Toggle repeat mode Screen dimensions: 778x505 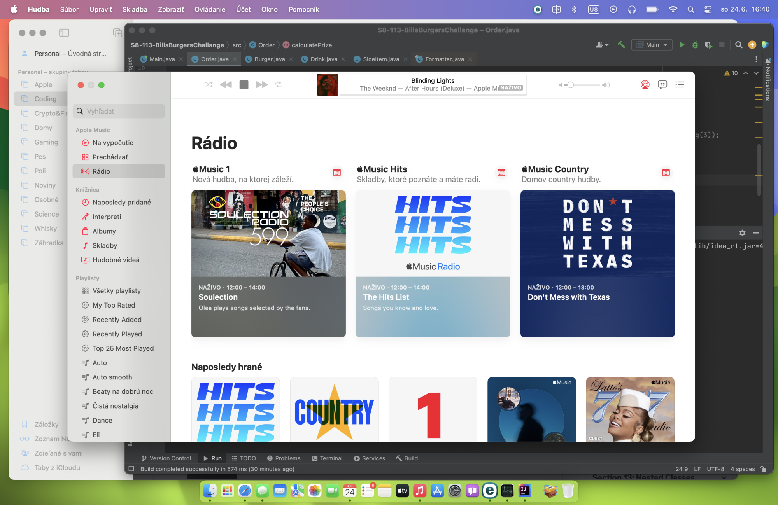(x=279, y=84)
